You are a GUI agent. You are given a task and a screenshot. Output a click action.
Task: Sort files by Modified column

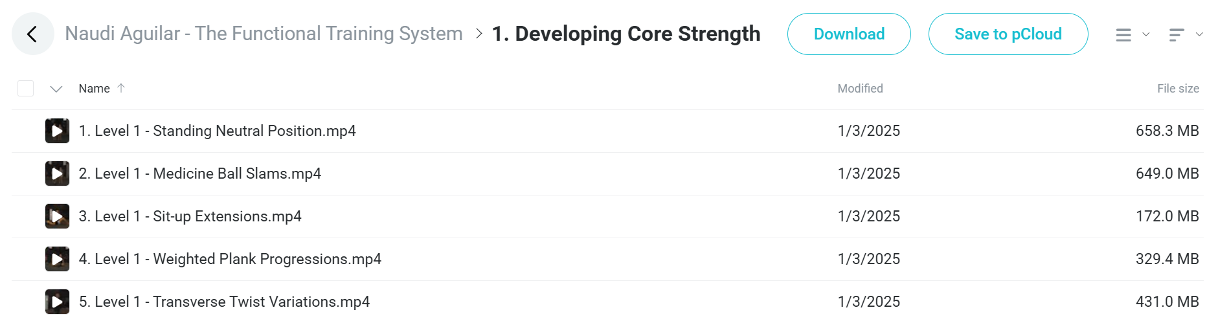pos(860,89)
